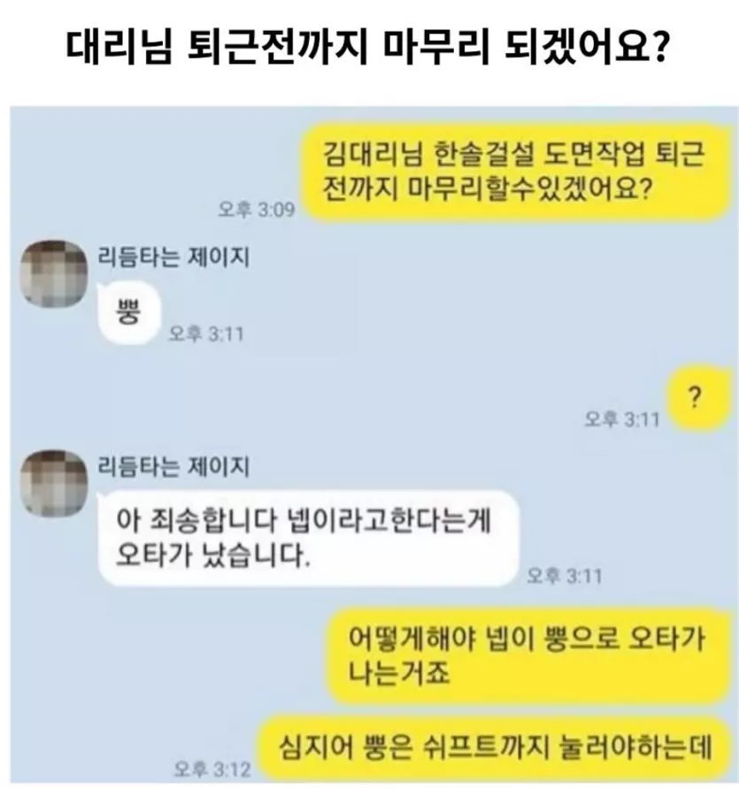This screenshot has height=788, width=739.
Task: Open the second 리듬타는 제이지 sender name
Action: coord(173,466)
